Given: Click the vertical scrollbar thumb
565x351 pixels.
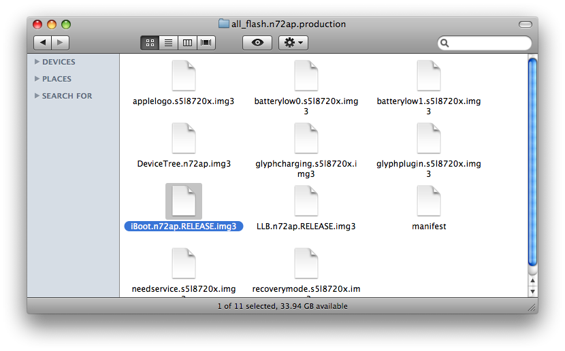Looking at the screenshot, I should coord(532,163).
